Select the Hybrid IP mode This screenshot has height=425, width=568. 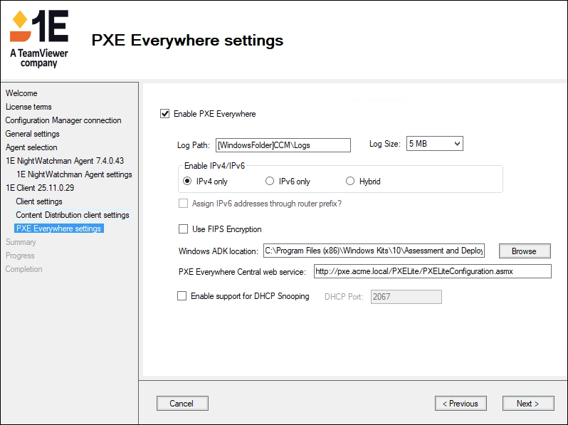coord(350,182)
